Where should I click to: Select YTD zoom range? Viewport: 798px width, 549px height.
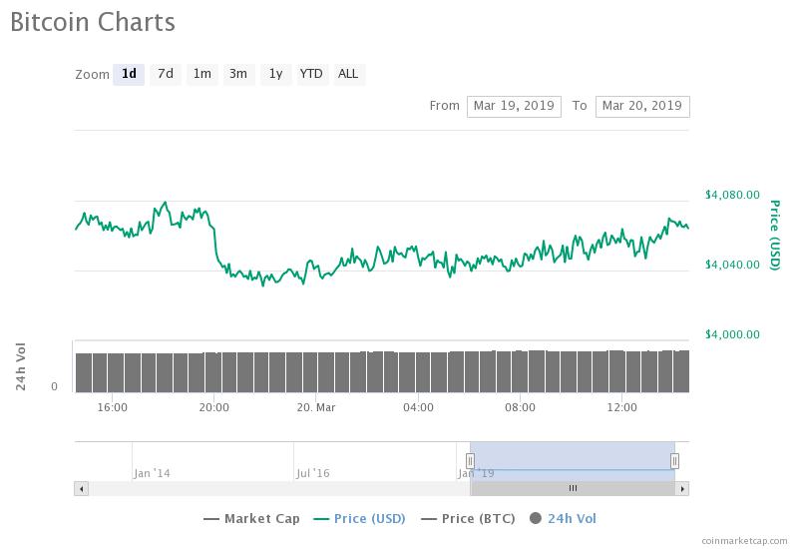[311, 74]
